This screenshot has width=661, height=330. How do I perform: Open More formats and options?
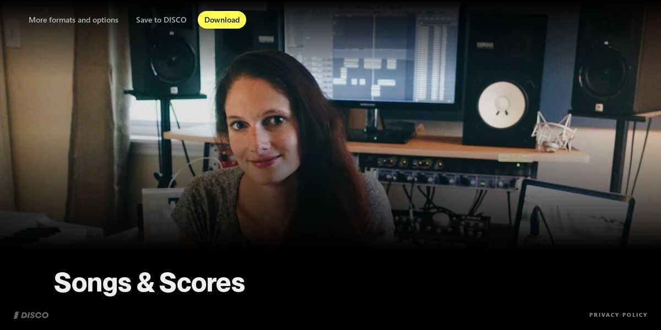pos(73,20)
